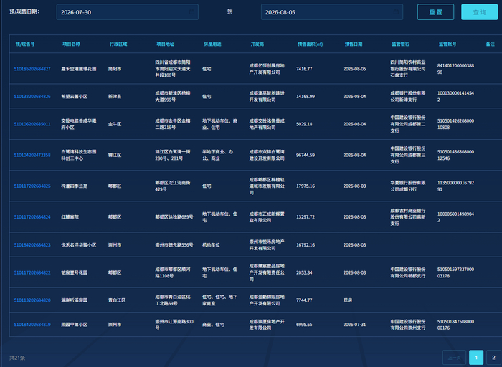Open presale number 510104202472358
The image size is (502, 367).
point(32,155)
